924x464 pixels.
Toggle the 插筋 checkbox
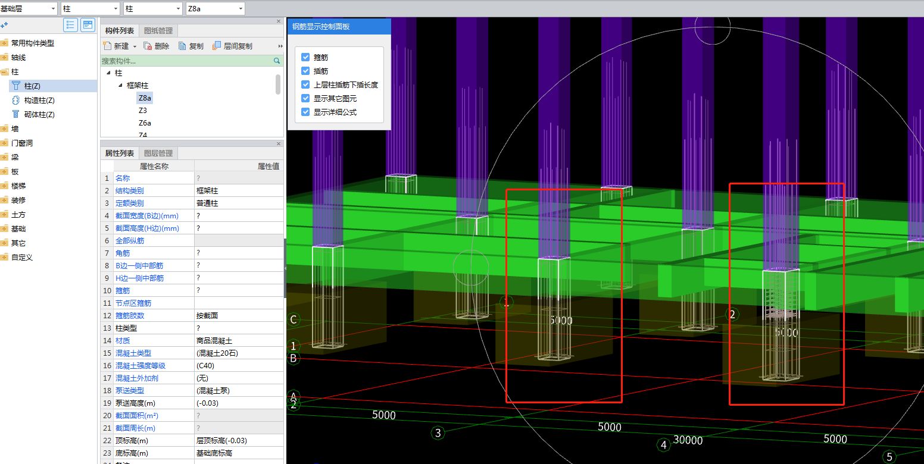coord(305,71)
